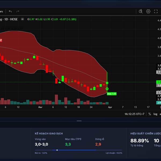Click KẾ HOẠCH GIAO DỊCH heading

[49, 133]
